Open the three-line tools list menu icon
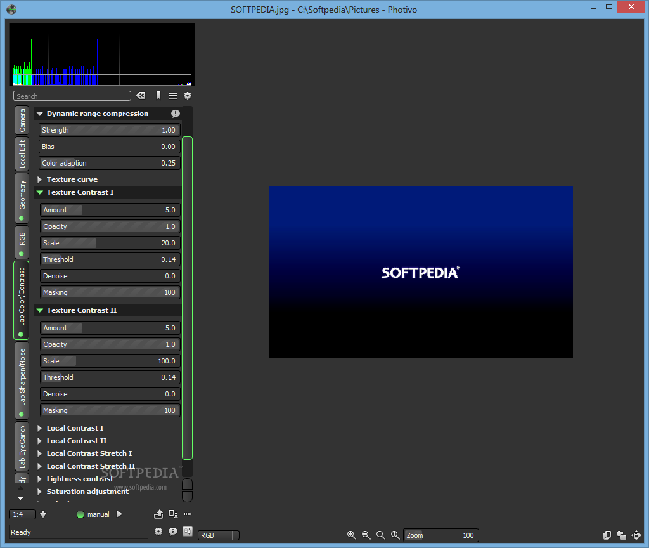This screenshot has width=649, height=548. 173,96
